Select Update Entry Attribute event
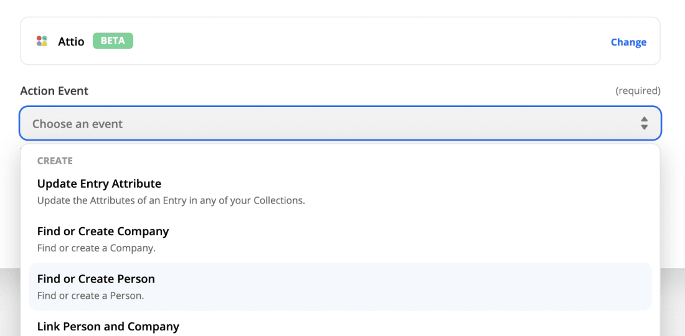This screenshot has width=685, height=336. point(99,184)
